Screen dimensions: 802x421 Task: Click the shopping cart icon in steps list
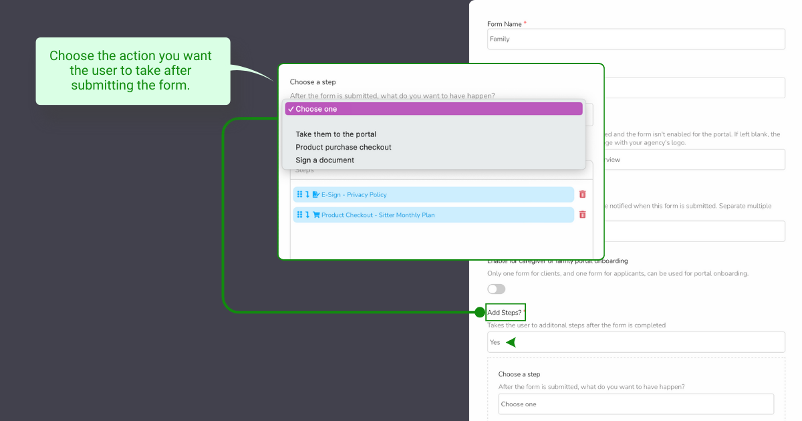316,215
